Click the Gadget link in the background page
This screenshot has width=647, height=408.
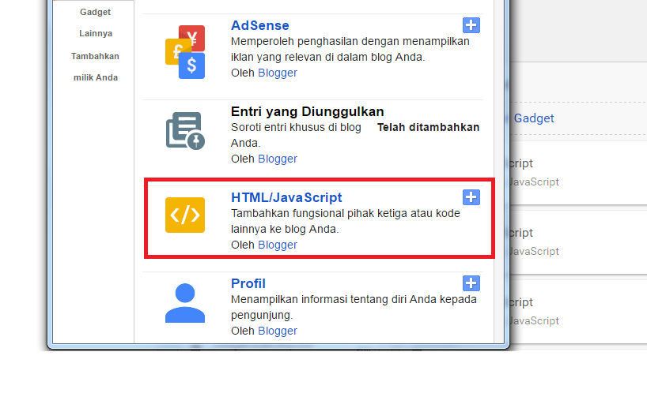click(x=534, y=118)
